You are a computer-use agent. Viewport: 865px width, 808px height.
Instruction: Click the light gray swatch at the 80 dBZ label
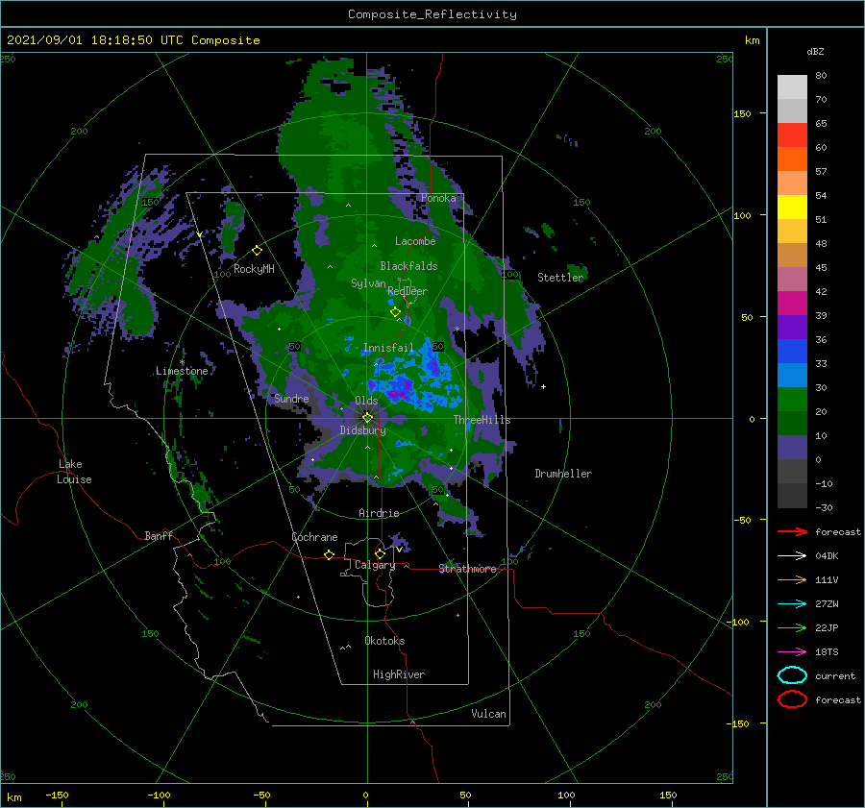(792, 87)
